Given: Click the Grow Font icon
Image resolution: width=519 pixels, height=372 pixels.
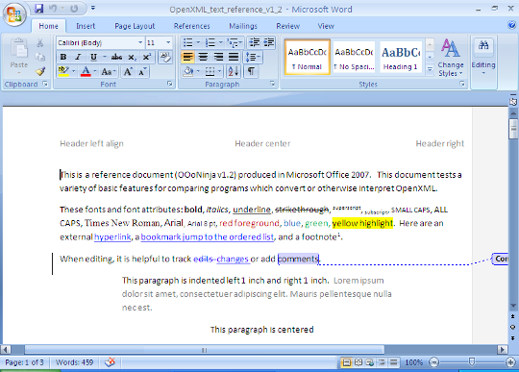Looking at the screenshot, I should click(x=128, y=71).
